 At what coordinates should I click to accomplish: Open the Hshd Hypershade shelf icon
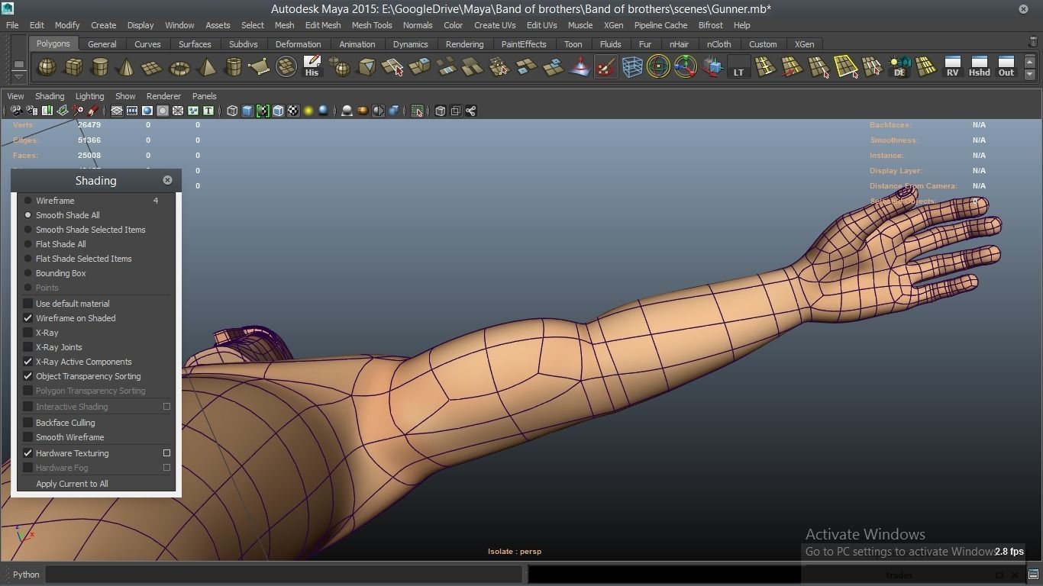tap(979, 67)
